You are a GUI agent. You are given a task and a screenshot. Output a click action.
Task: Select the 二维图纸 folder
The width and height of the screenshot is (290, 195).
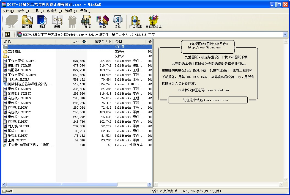[x=14, y=51]
